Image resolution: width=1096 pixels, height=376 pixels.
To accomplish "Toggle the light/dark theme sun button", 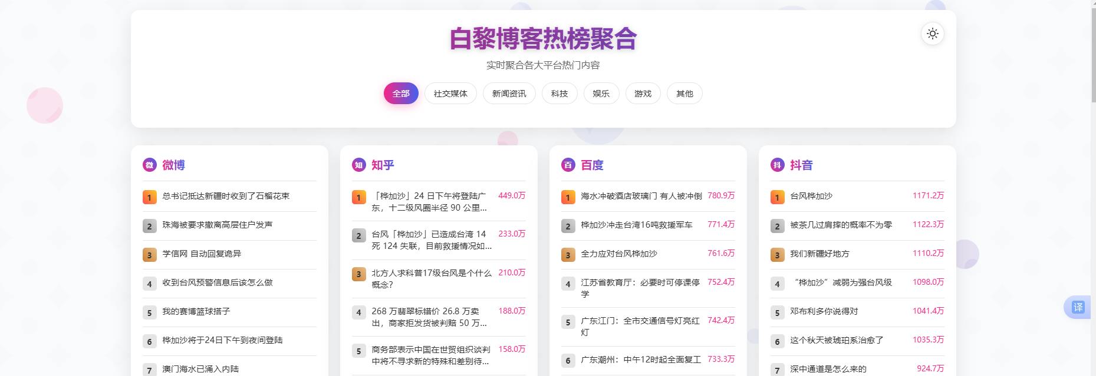I will click(932, 34).
